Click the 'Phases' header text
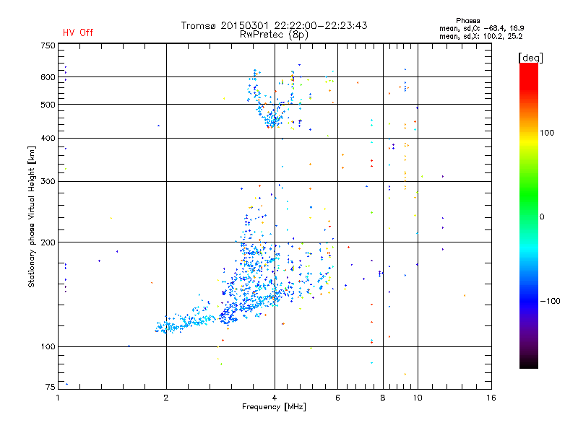 [467, 21]
